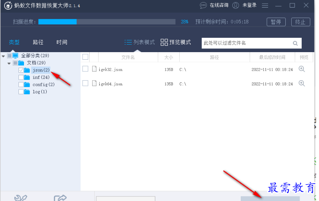Viewport: 319px width, 201px height.
Task: Click the scan progress bar
Action: [x=107, y=22]
